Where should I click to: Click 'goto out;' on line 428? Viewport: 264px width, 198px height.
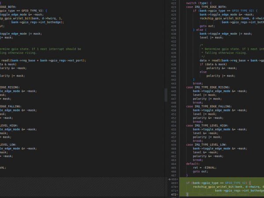tap(207, 26)
